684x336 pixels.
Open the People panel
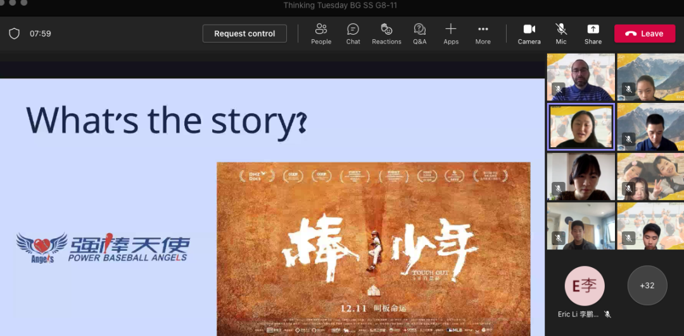point(321,34)
